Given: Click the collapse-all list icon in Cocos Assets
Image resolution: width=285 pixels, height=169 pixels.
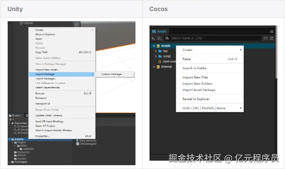Looking at the screenshot, I should [265, 38].
